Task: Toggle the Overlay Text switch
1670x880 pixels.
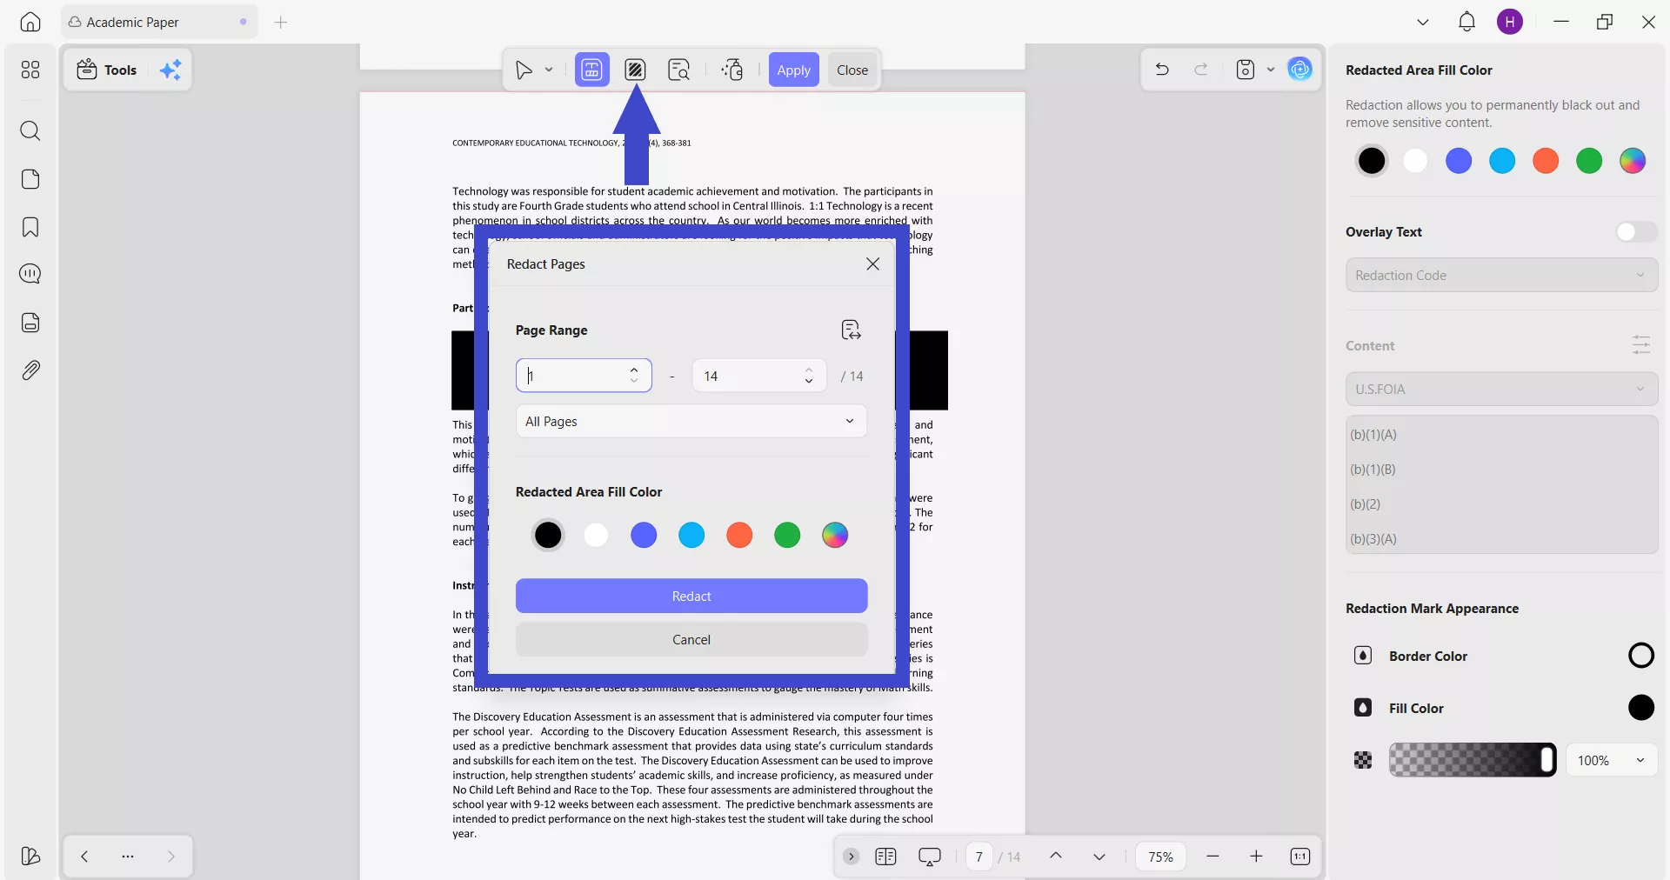Action: (1636, 232)
